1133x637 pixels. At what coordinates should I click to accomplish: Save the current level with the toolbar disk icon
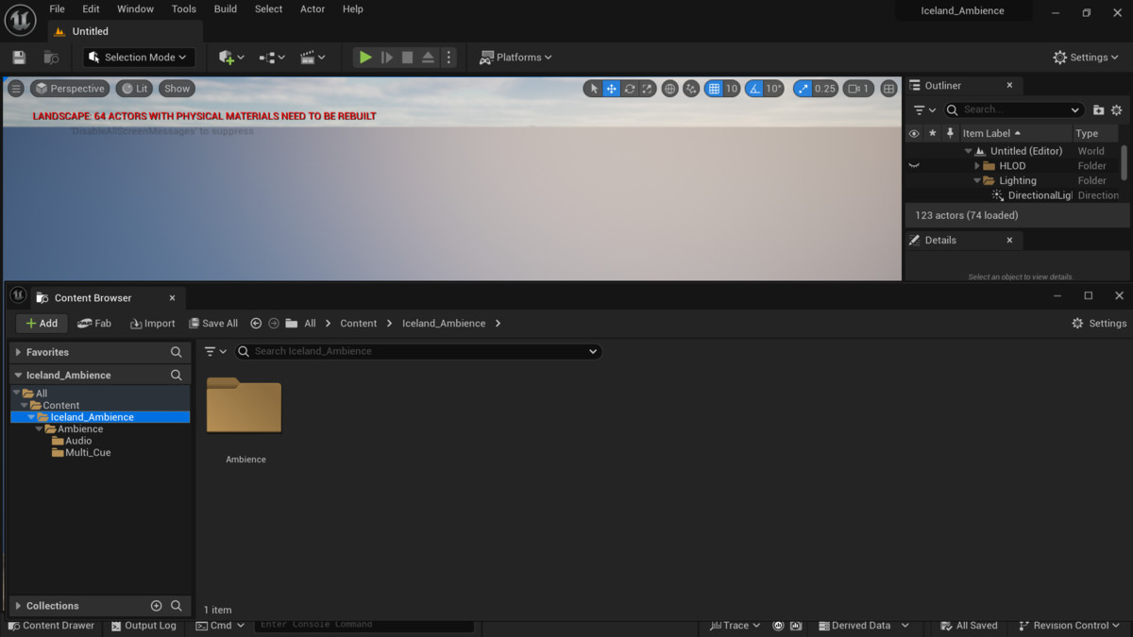click(19, 58)
